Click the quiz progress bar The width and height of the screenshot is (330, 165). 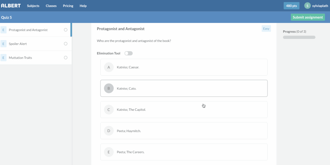[299, 37]
